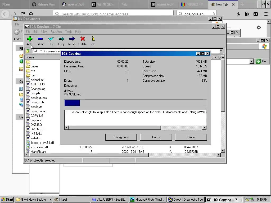Click right arrow of error log scrollbar
Viewport: 271px width, 203px height.
click(x=204, y=128)
